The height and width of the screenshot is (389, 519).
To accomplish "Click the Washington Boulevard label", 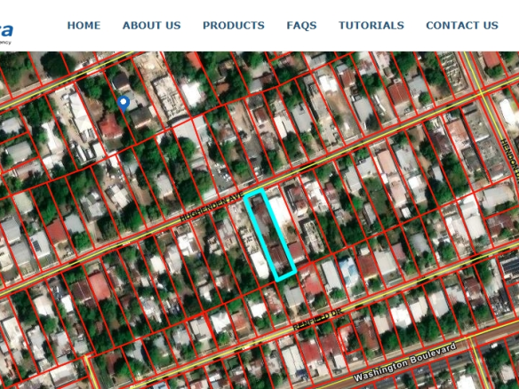I will [405, 362].
